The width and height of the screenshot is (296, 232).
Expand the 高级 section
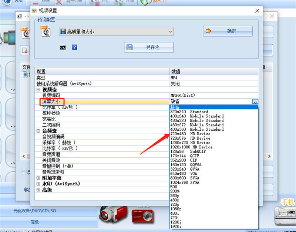(x=38, y=190)
